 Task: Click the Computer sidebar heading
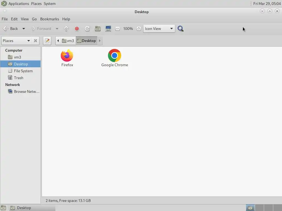[14, 51]
